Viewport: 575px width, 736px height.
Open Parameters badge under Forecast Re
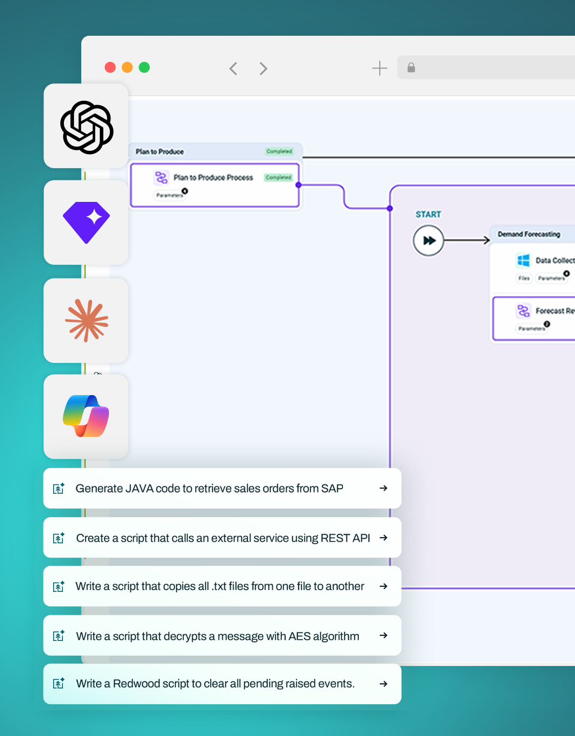coord(533,328)
